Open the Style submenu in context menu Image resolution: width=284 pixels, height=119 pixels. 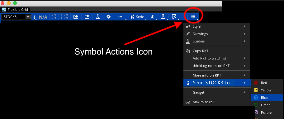217,26
